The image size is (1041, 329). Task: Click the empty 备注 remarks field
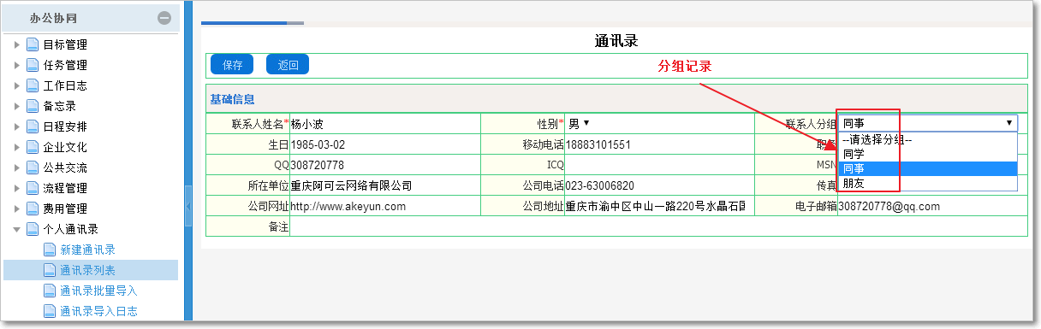(x=658, y=226)
